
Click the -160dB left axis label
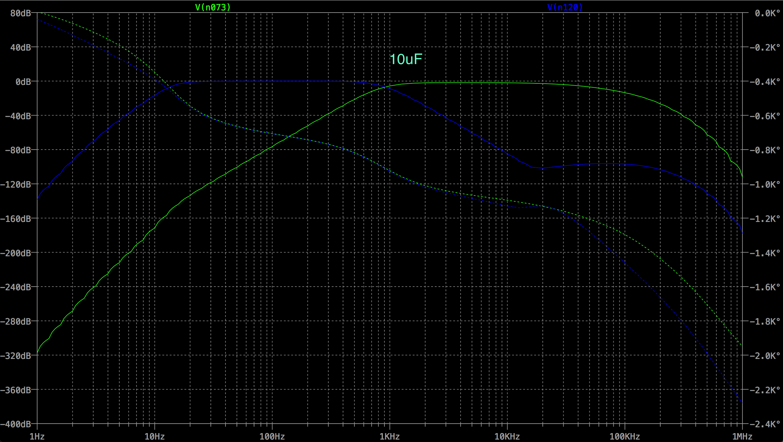[16, 219]
